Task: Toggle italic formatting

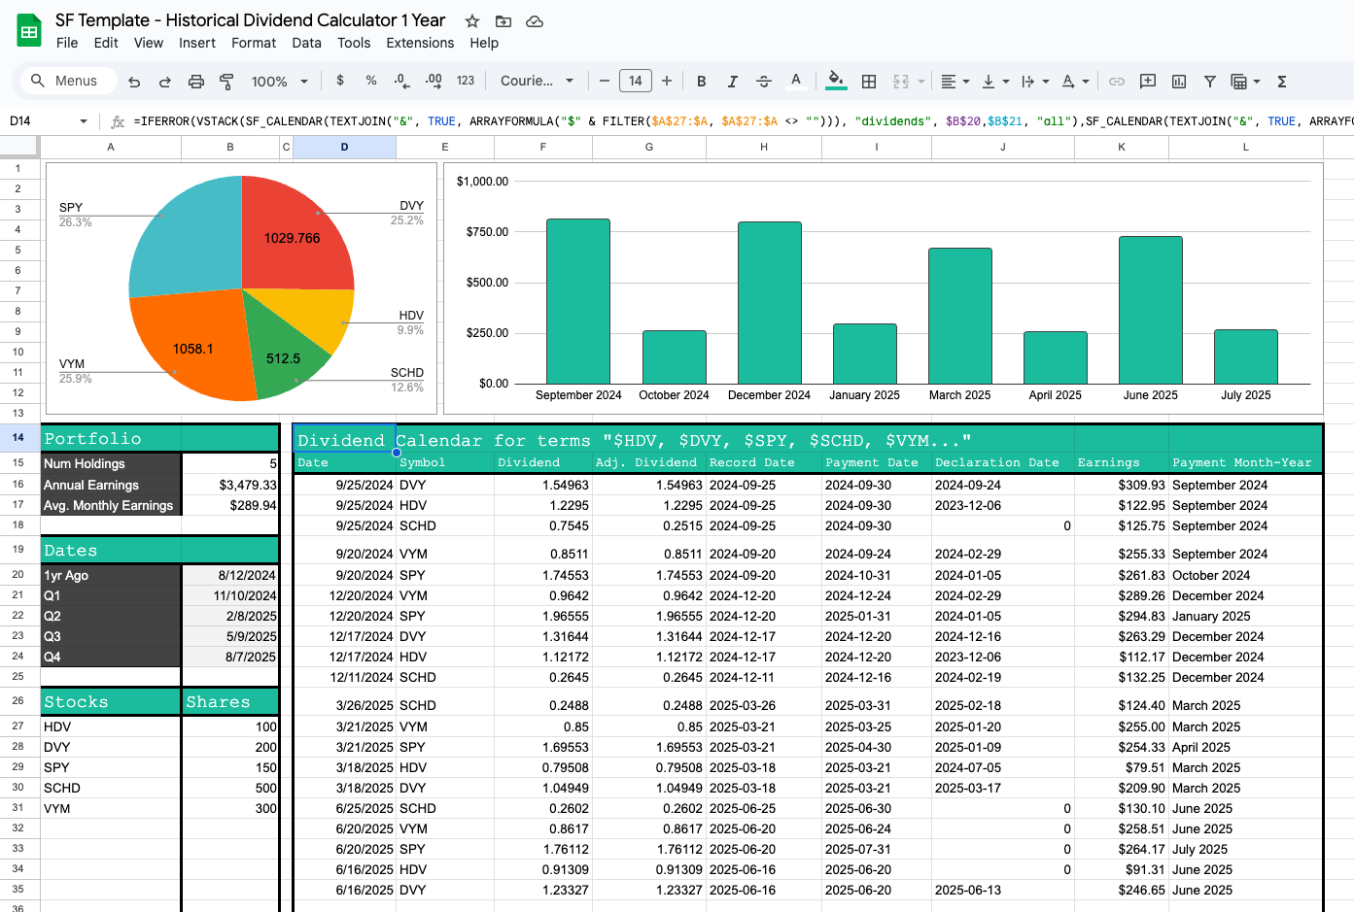Action: pyautogui.click(x=732, y=81)
